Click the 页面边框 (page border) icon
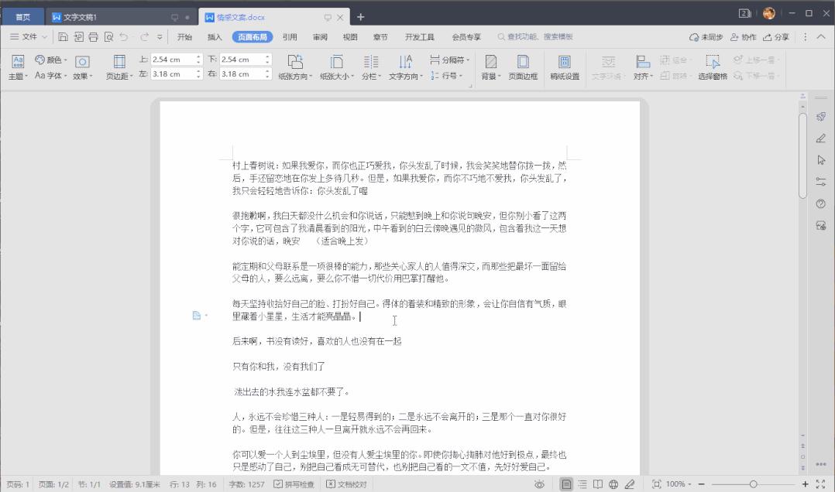835x492 pixels. (522, 68)
